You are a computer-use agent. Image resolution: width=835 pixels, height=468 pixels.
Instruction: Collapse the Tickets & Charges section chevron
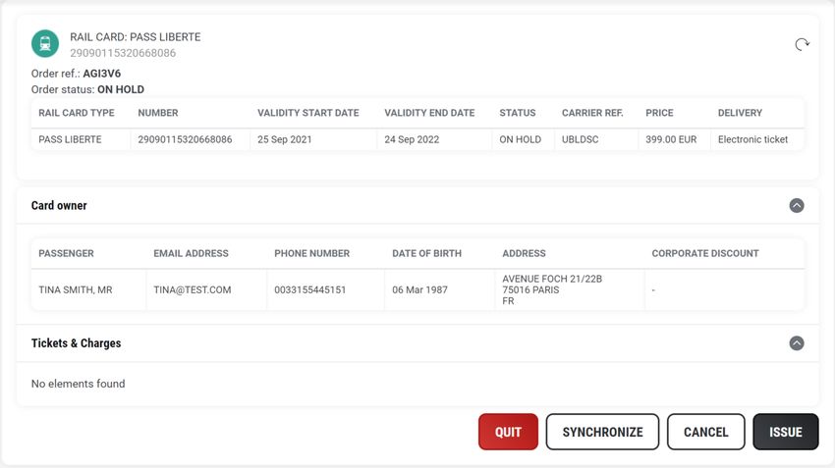point(797,343)
